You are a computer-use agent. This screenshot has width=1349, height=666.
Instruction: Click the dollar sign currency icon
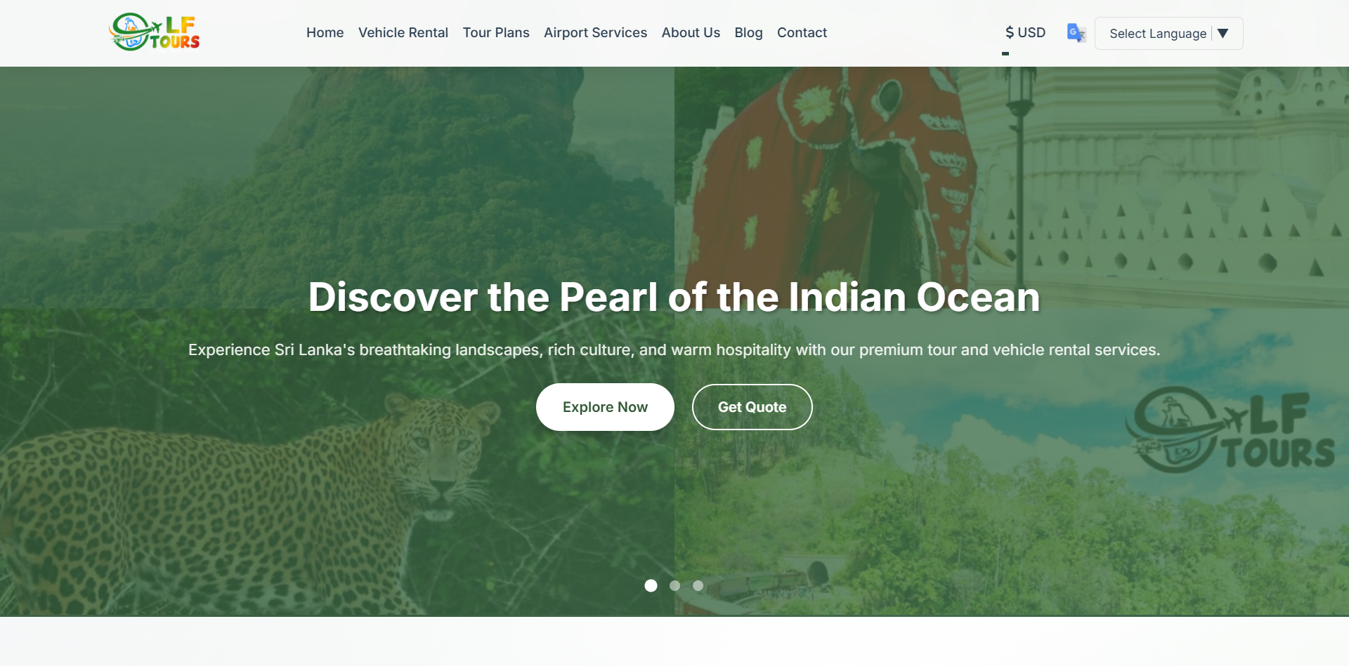click(x=1010, y=33)
